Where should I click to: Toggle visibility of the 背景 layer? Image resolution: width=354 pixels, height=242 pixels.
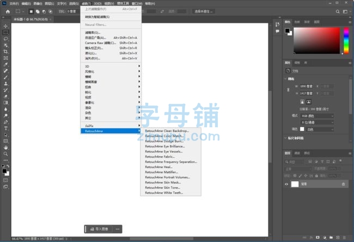pos(286,184)
